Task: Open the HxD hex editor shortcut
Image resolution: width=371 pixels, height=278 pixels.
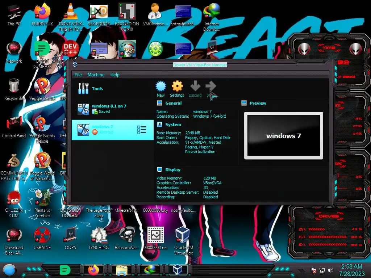Action: (99, 15)
